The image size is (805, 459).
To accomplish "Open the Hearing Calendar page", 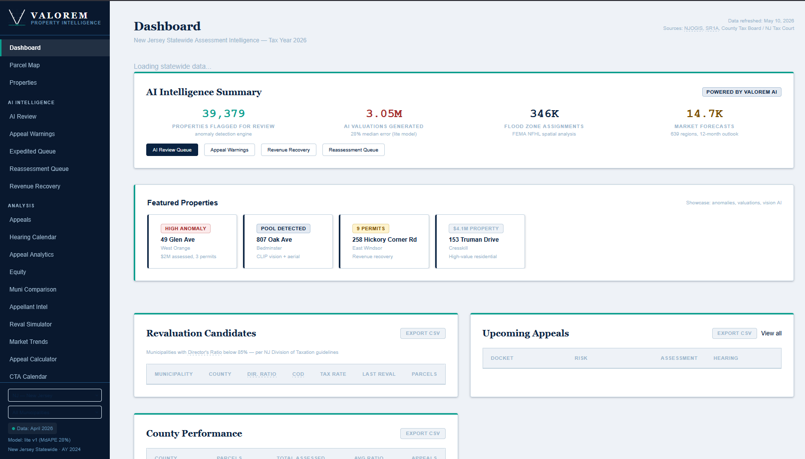I will pos(55,237).
